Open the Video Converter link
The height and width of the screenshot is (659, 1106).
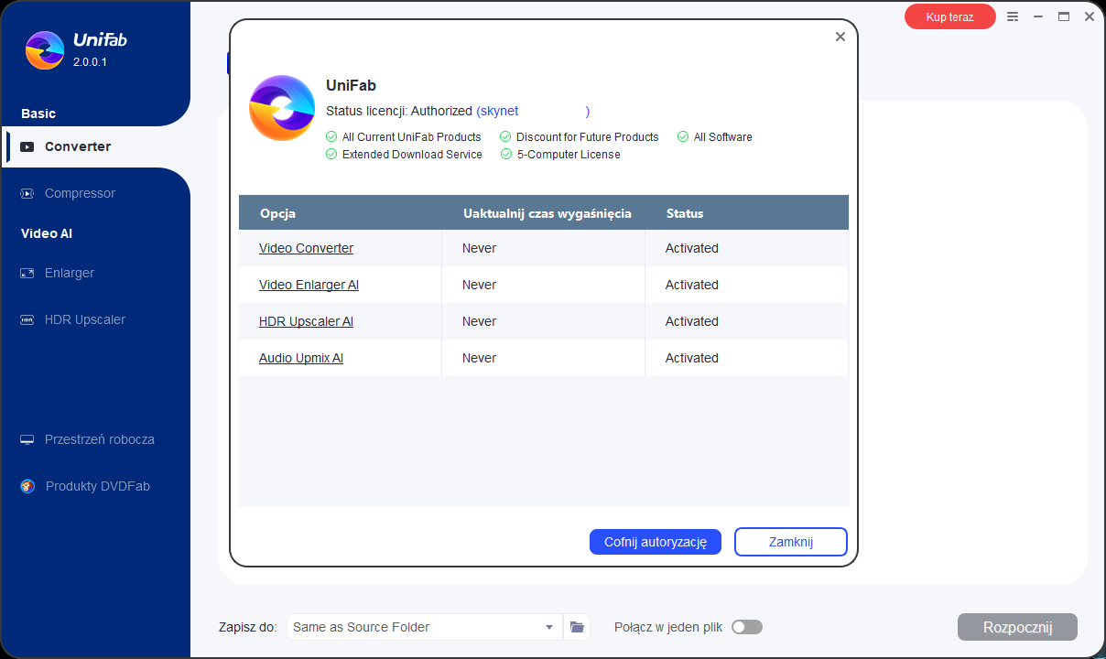tap(306, 248)
